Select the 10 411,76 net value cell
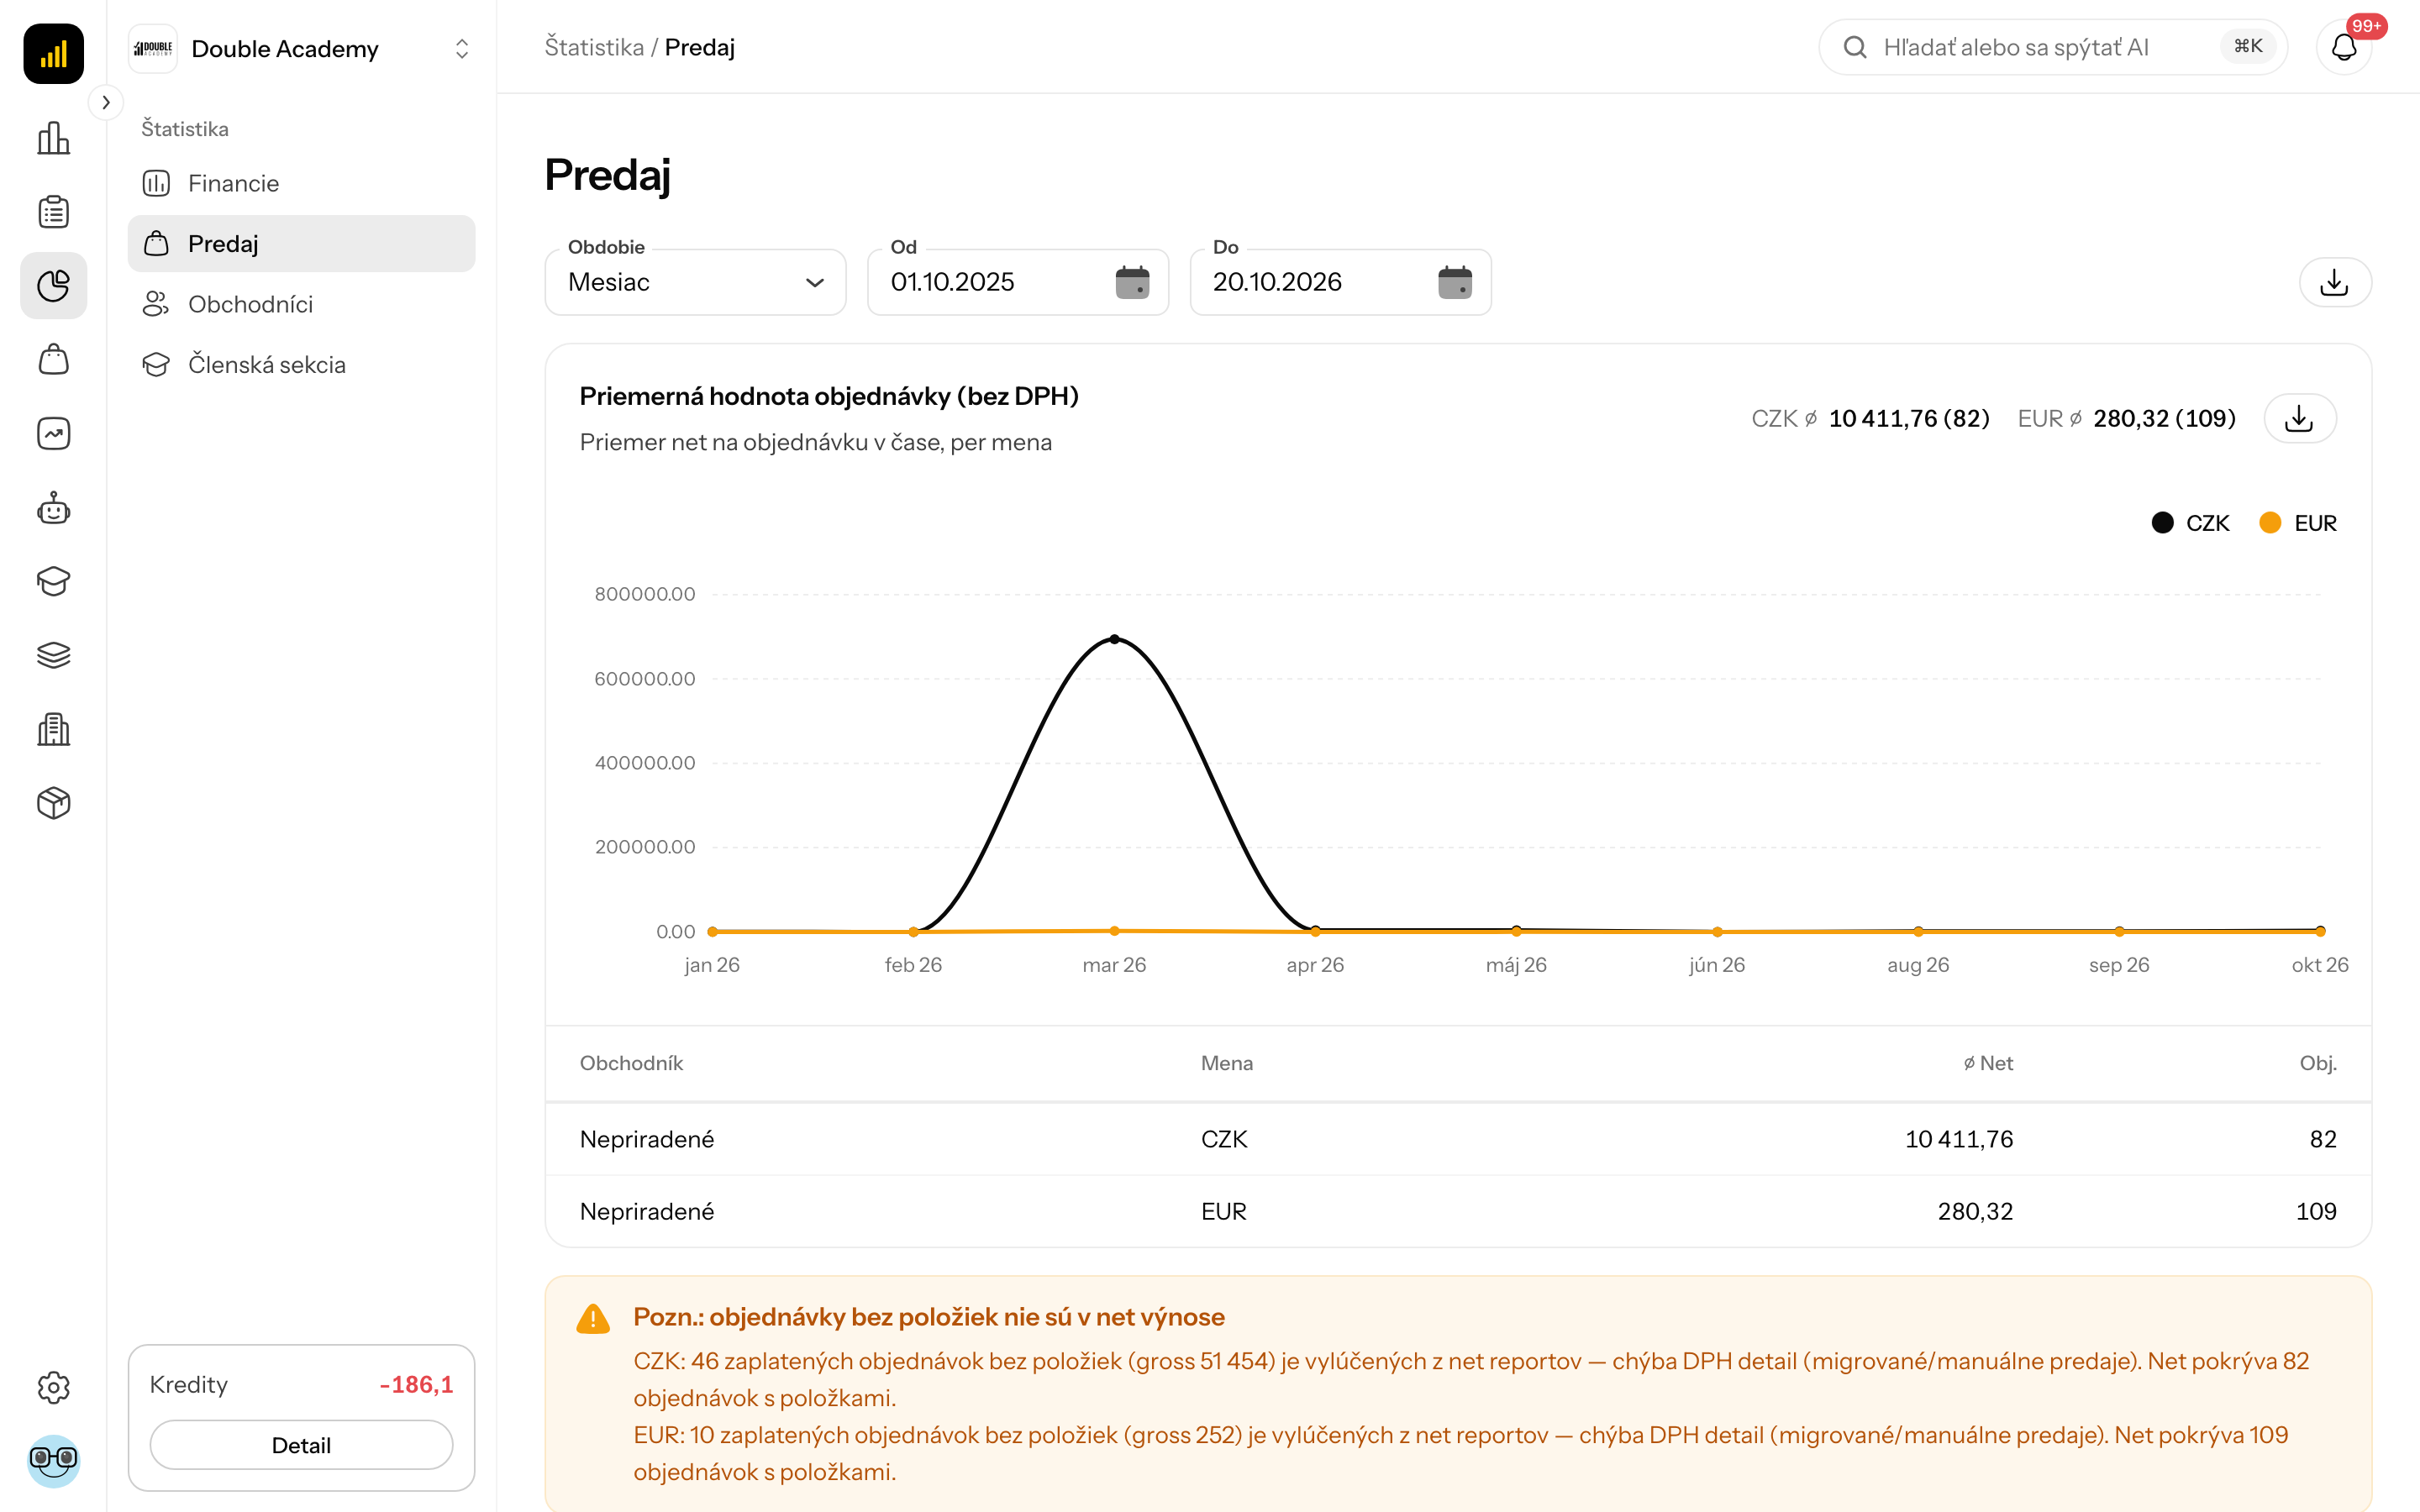Image resolution: width=2420 pixels, height=1512 pixels. pyautogui.click(x=1958, y=1139)
